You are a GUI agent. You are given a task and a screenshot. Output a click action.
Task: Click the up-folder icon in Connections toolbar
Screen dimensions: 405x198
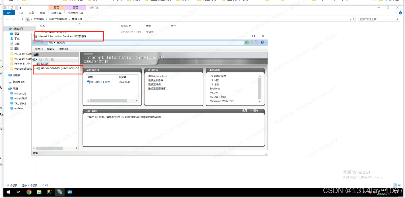tap(46, 60)
